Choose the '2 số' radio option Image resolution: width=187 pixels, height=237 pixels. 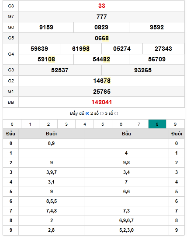point(102,113)
